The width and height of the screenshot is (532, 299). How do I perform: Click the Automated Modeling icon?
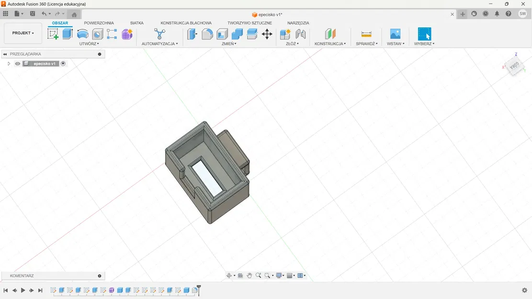pos(159,34)
